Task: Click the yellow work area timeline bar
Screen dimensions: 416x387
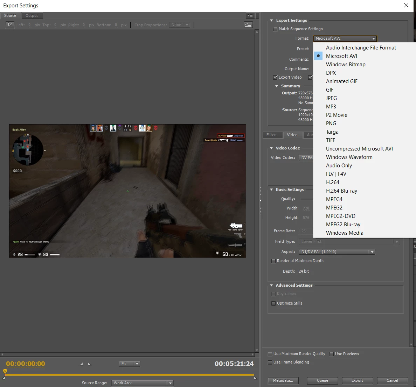Action: click(129, 375)
